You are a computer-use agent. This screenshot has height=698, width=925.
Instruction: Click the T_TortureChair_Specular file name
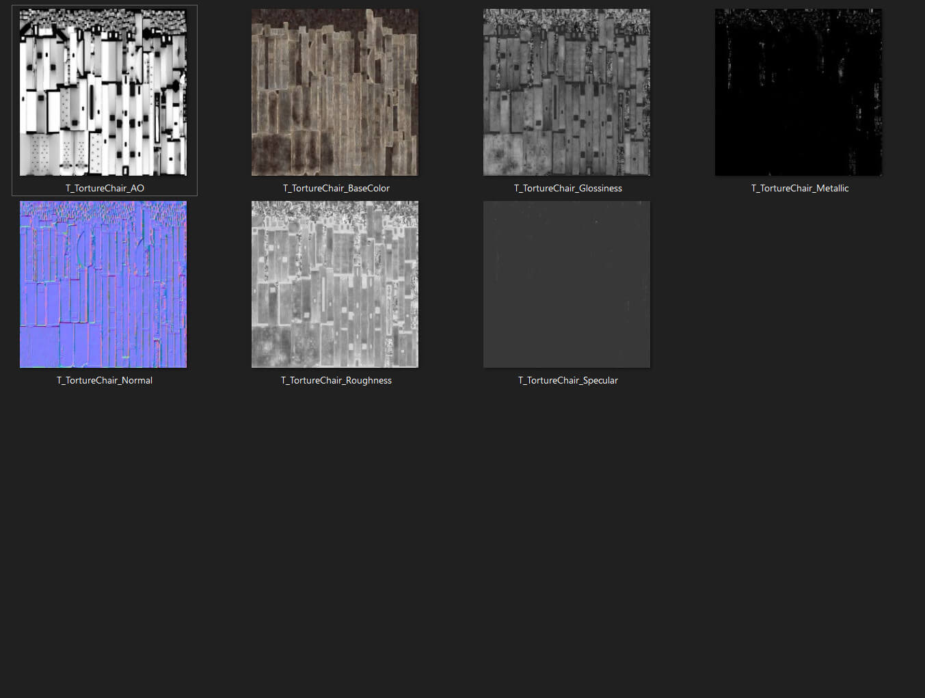coord(568,380)
